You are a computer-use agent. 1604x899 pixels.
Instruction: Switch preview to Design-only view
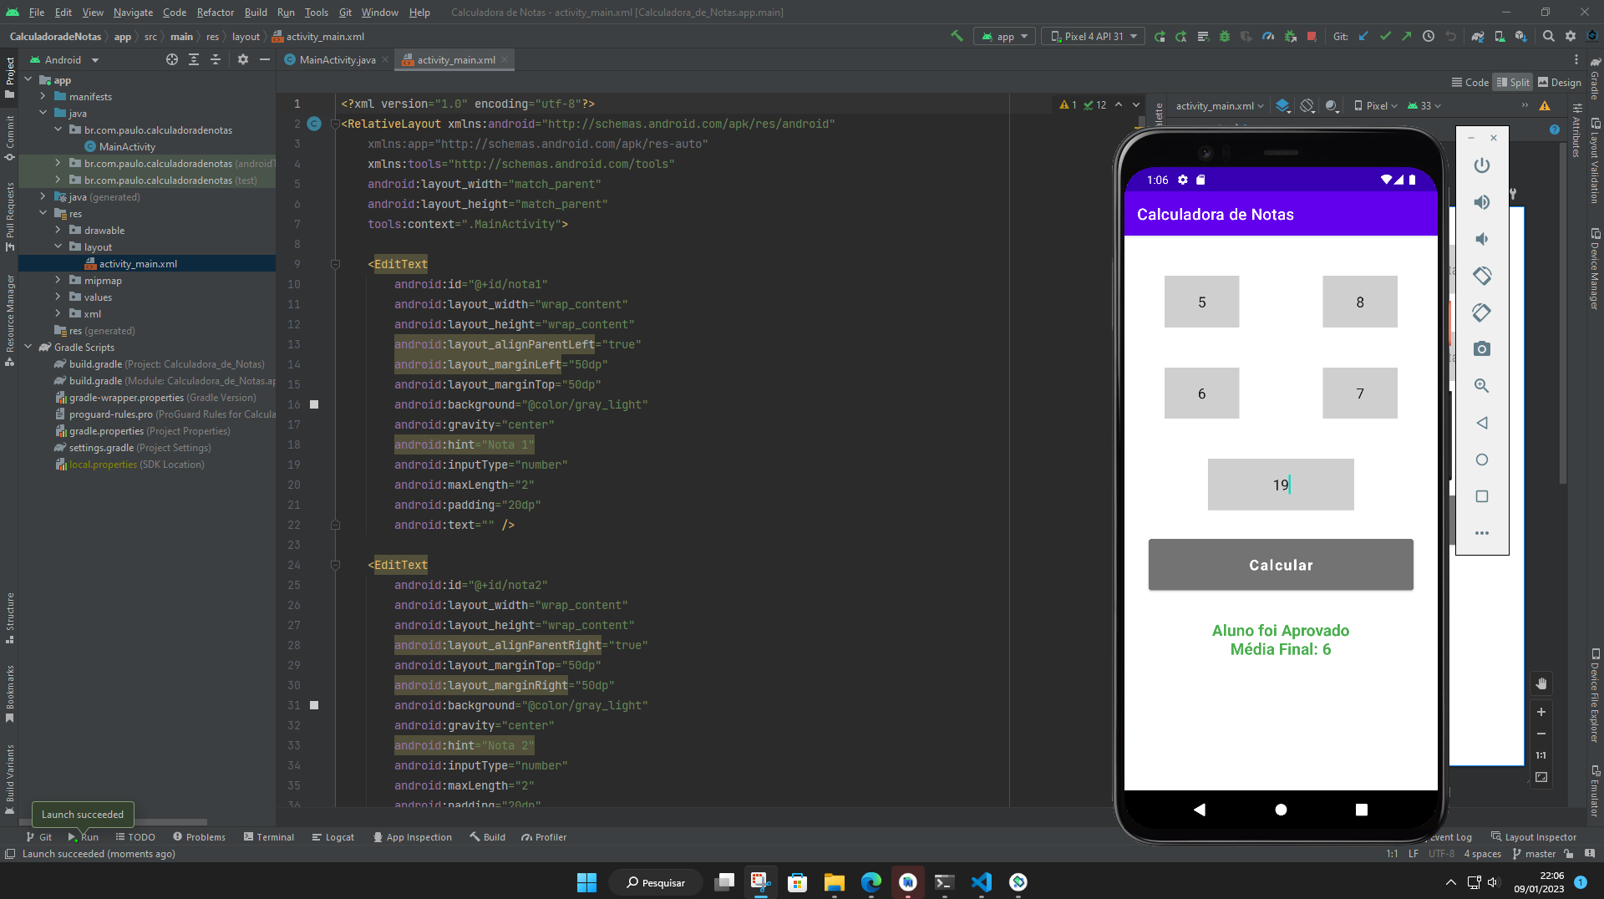pyautogui.click(x=1559, y=82)
